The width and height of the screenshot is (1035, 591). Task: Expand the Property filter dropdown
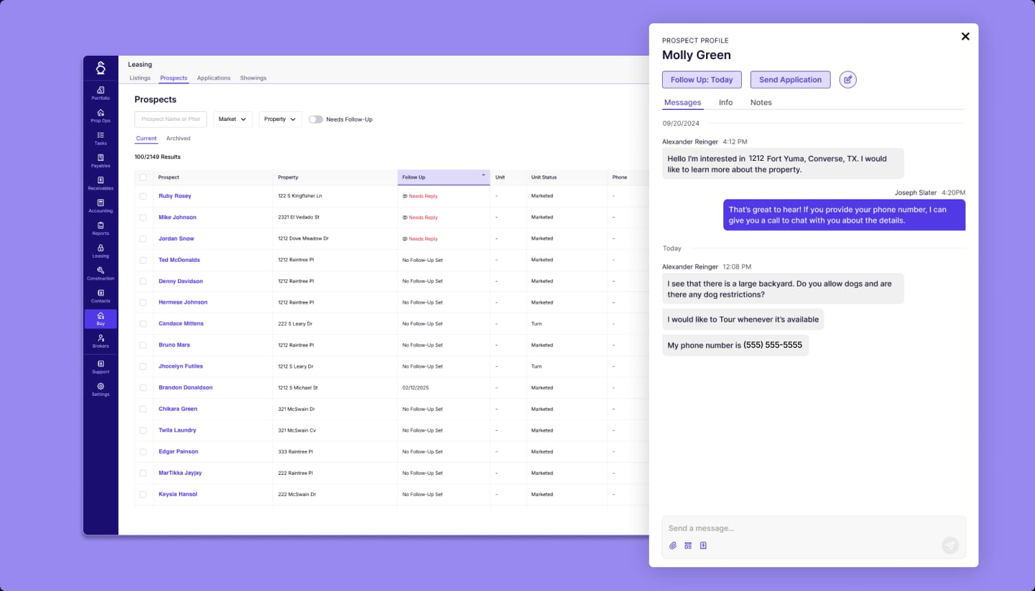tap(280, 119)
